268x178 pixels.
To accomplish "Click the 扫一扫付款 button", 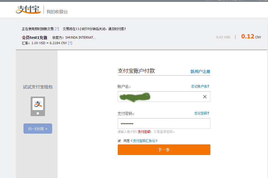I will tap(38, 129).
